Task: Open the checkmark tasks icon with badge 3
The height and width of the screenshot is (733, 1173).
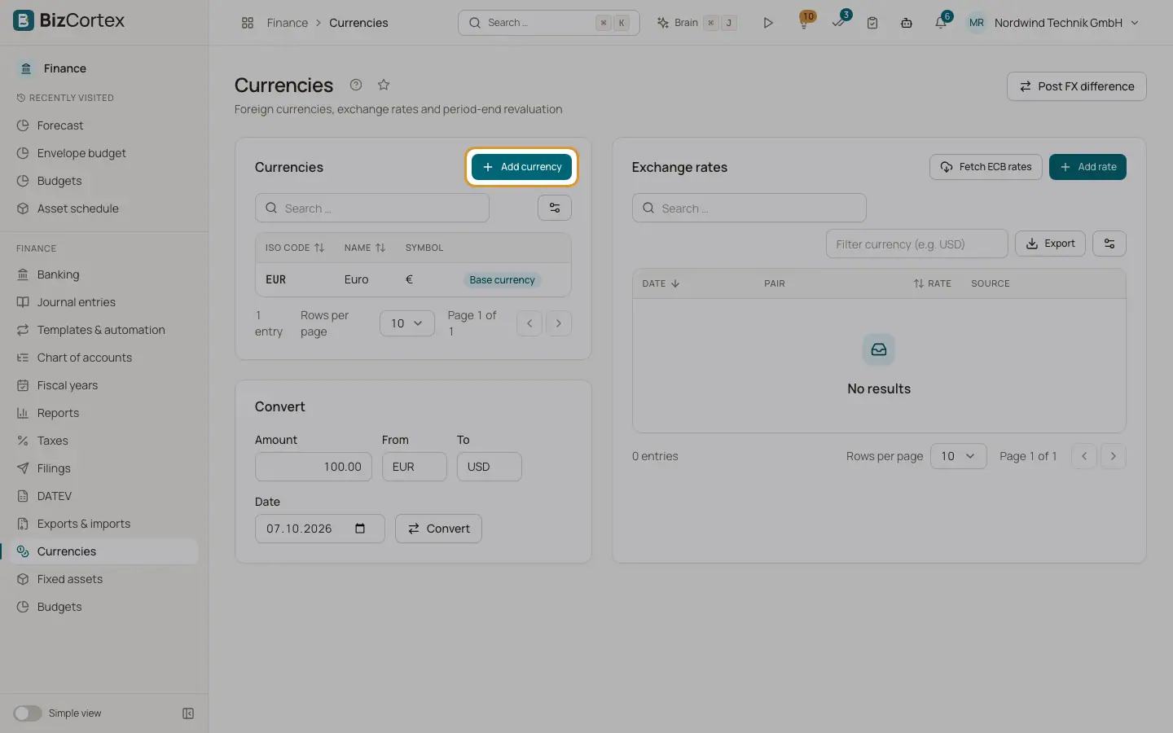Action: click(x=838, y=22)
